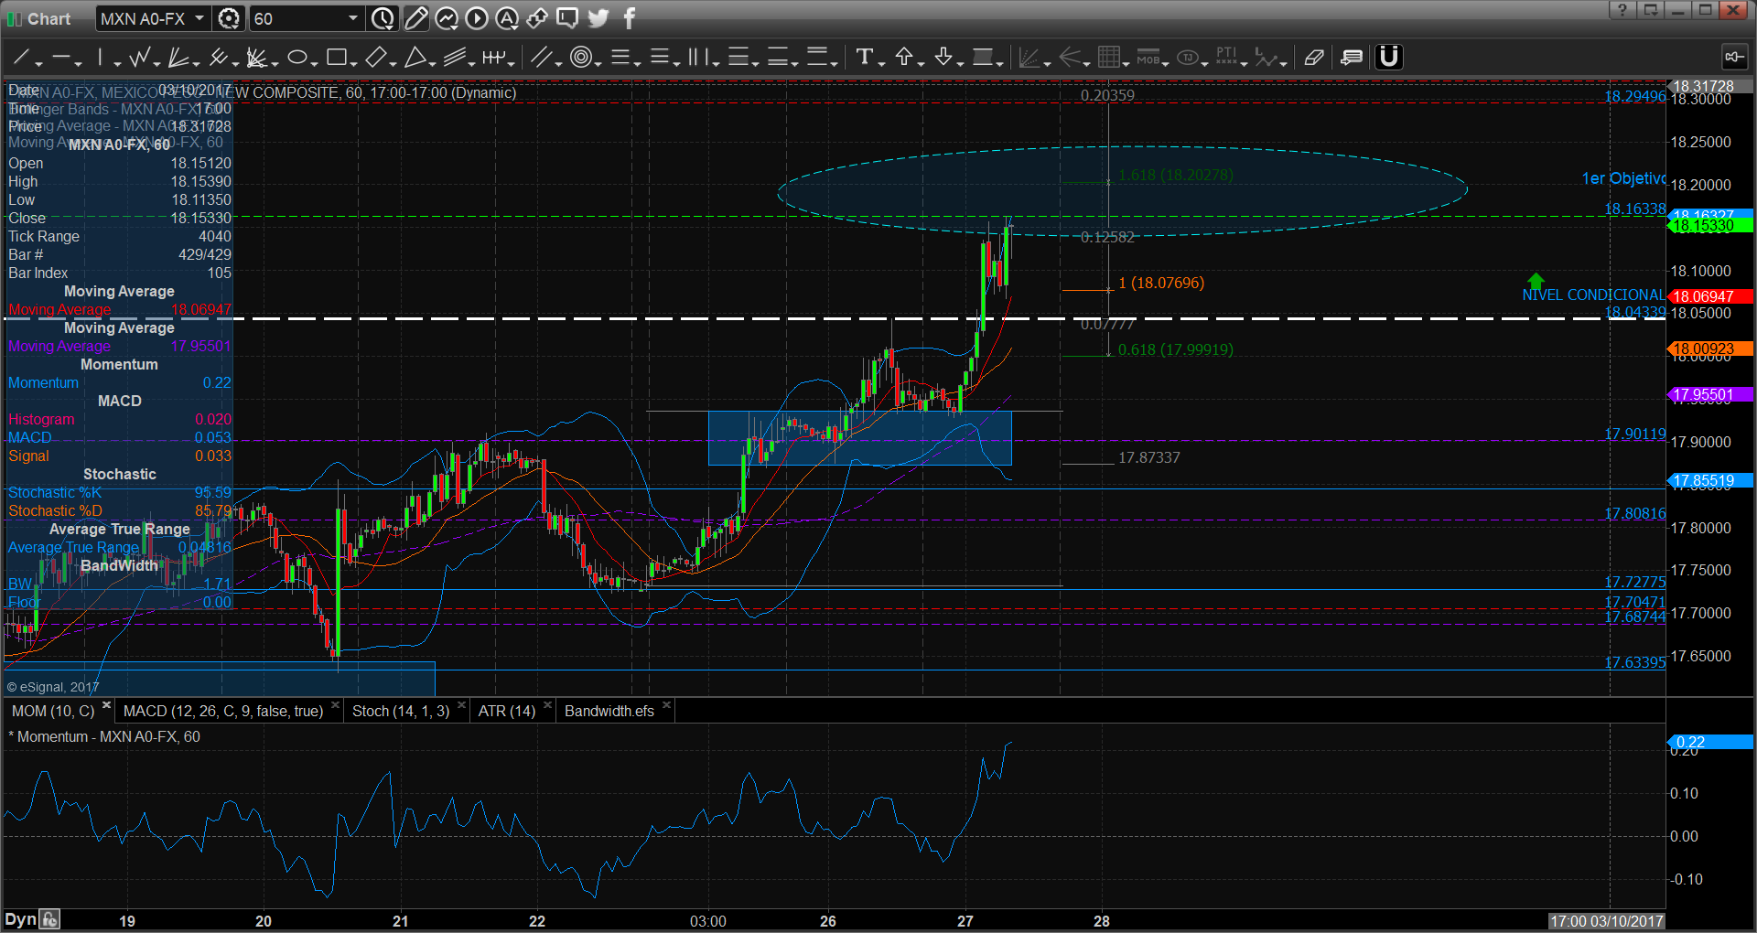Click the red 18.06947 price axis label
The width and height of the screenshot is (1757, 933).
(x=1709, y=296)
